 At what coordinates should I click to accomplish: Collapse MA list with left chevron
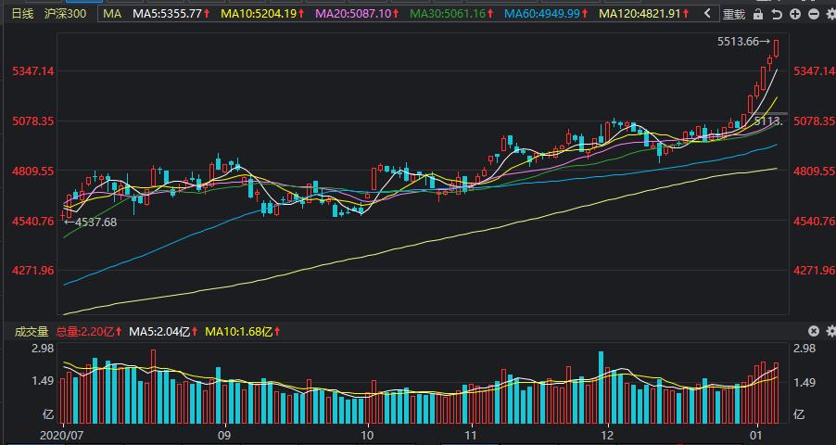click(x=707, y=14)
